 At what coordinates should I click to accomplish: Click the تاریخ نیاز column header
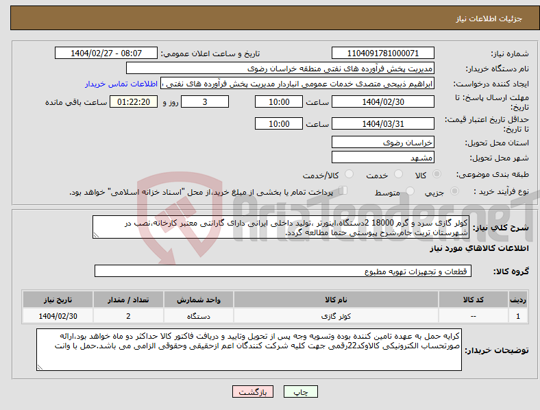coord(58,300)
